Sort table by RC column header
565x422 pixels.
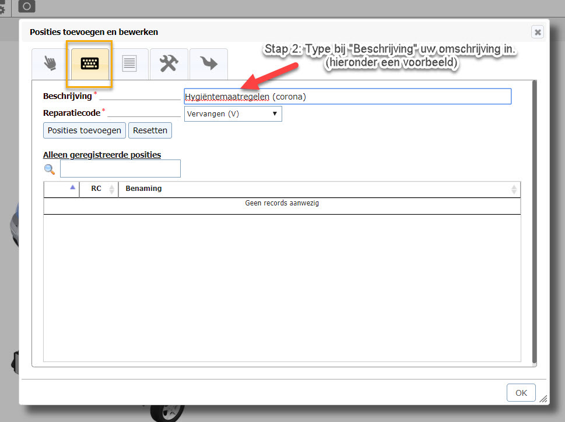(99, 189)
